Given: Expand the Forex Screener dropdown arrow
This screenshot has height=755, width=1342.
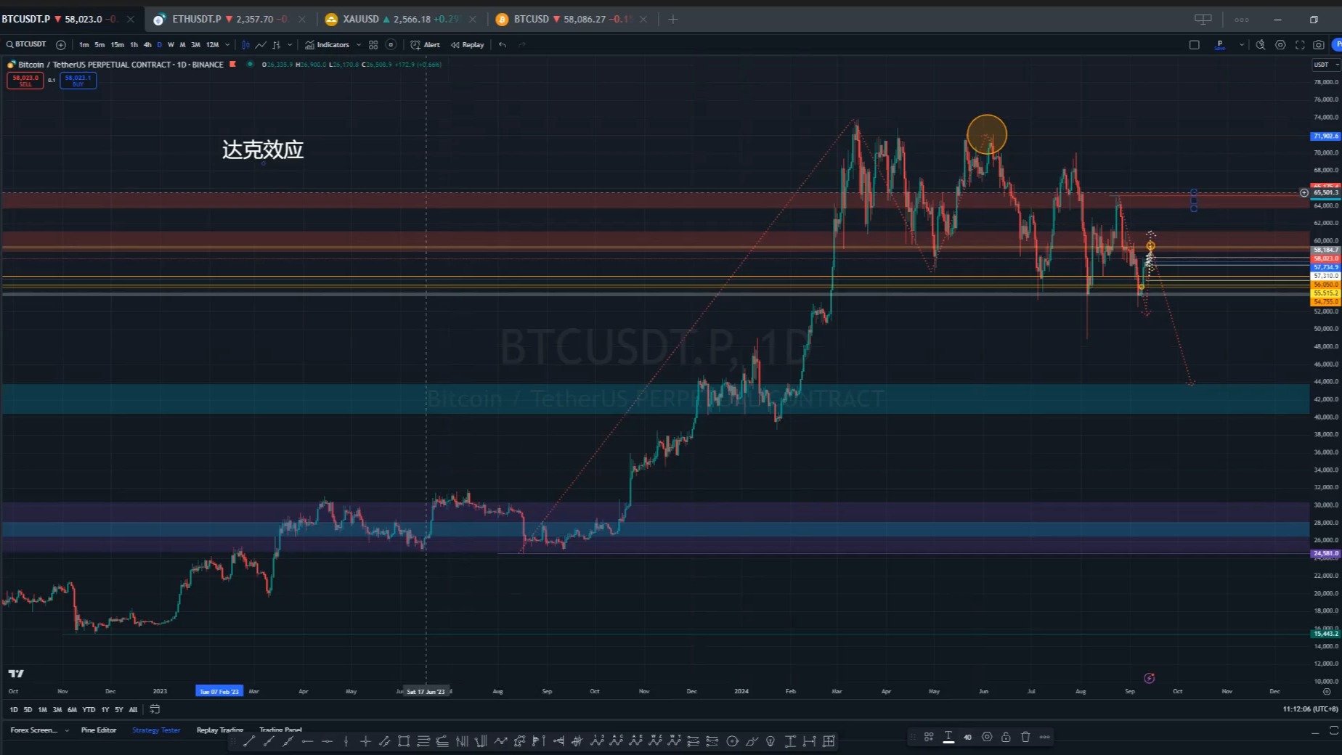Looking at the screenshot, I should (x=67, y=730).
